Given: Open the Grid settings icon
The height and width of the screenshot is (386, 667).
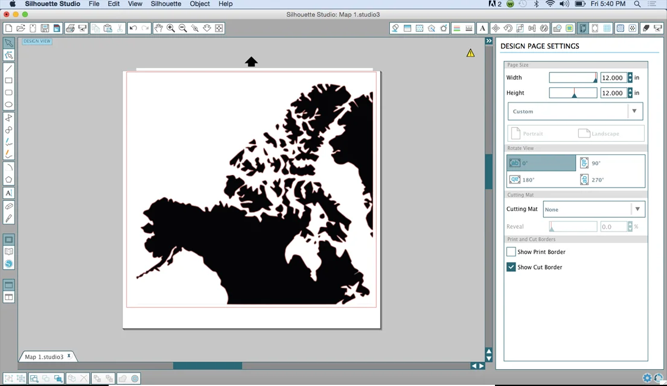Looking at the screenshot, I should [x=607, y=28].
